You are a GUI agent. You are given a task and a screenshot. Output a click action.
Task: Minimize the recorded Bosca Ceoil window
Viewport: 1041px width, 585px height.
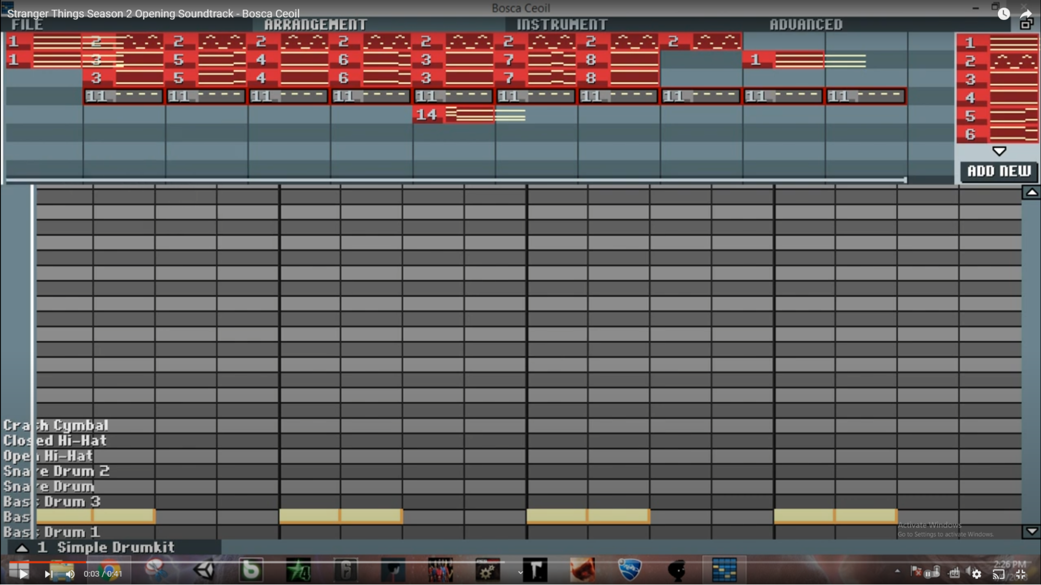pos(975,8)
